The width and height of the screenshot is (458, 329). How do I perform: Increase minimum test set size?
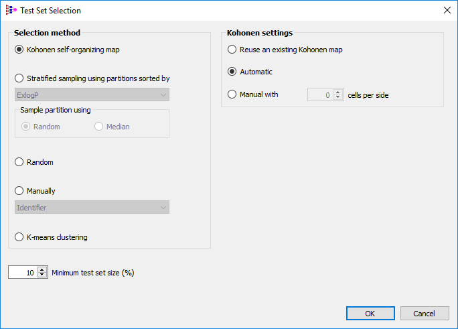click(42, 269)
